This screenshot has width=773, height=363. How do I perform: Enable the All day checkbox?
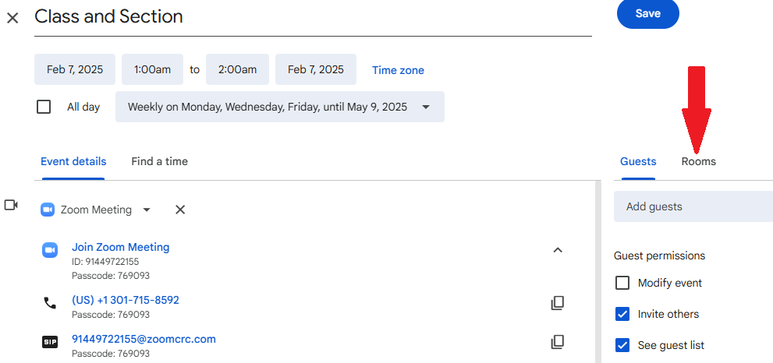point(44,107)
